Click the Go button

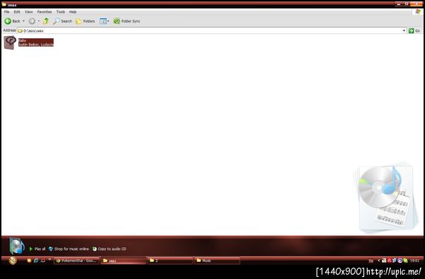click(414, 30)
